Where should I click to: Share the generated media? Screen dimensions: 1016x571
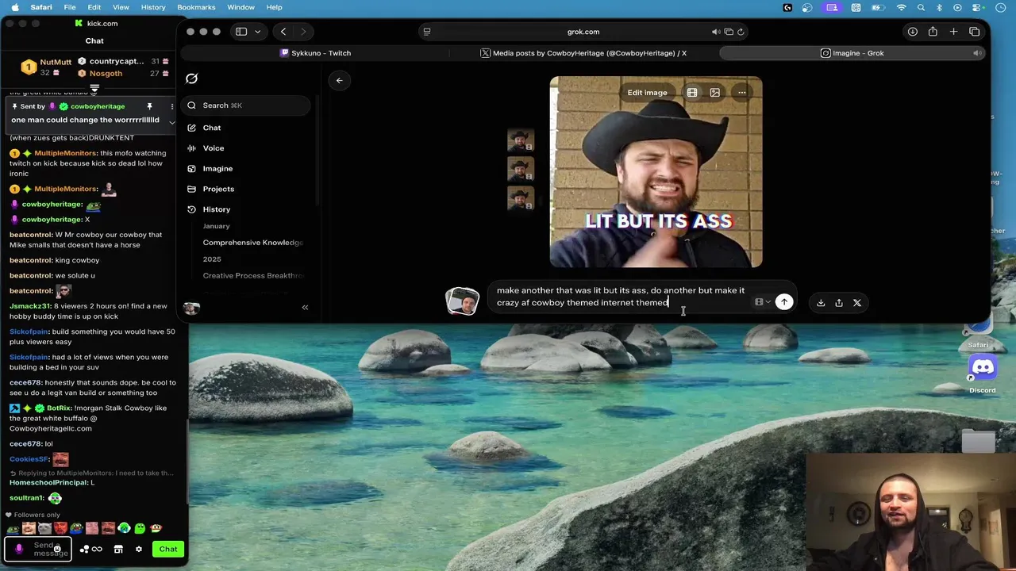pos(839,303)
